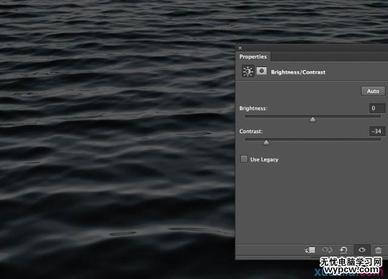Click the Brightness/Contrast adjustment sun icon
This screenshot has height=279, width=388.
point(248,72)
